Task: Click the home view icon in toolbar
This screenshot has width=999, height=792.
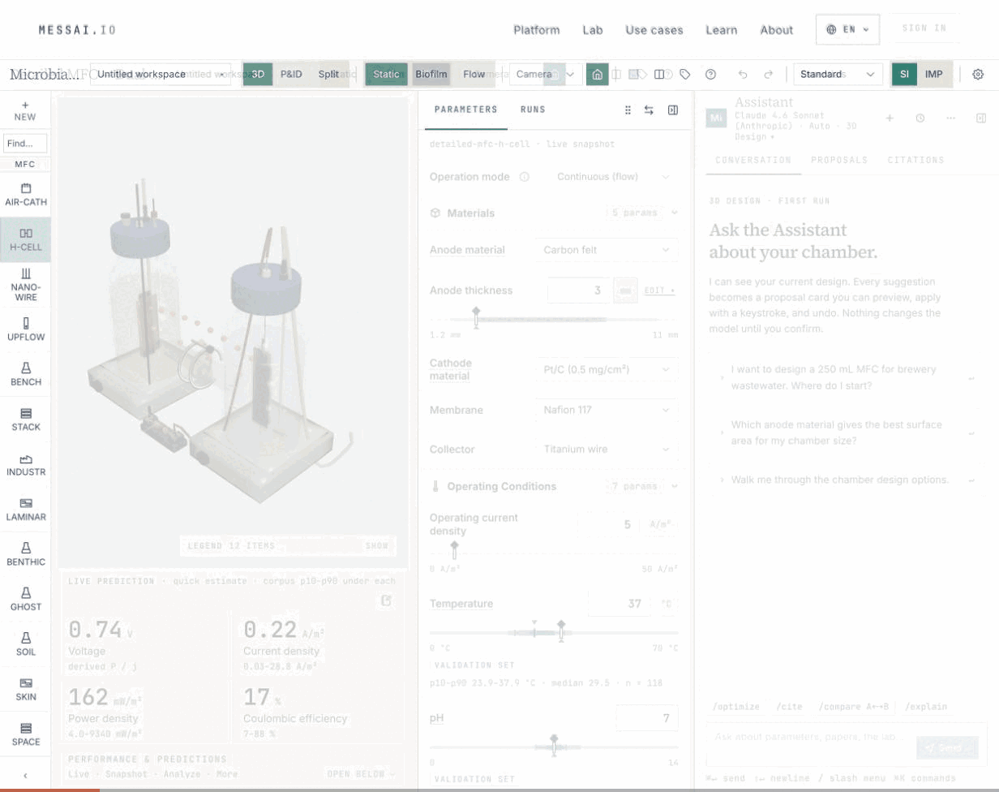Action: tap(598, 74)
